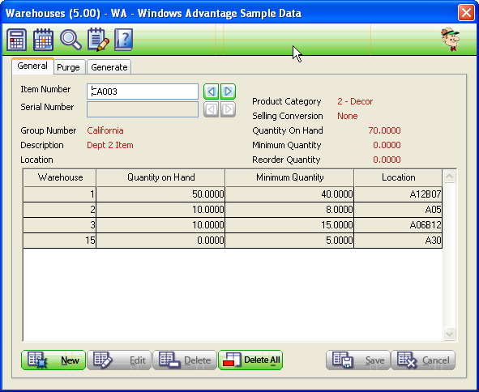Viewport: 479px width, 392px height.
Task: Go to next item number arrow
Action: click(228, 92)
